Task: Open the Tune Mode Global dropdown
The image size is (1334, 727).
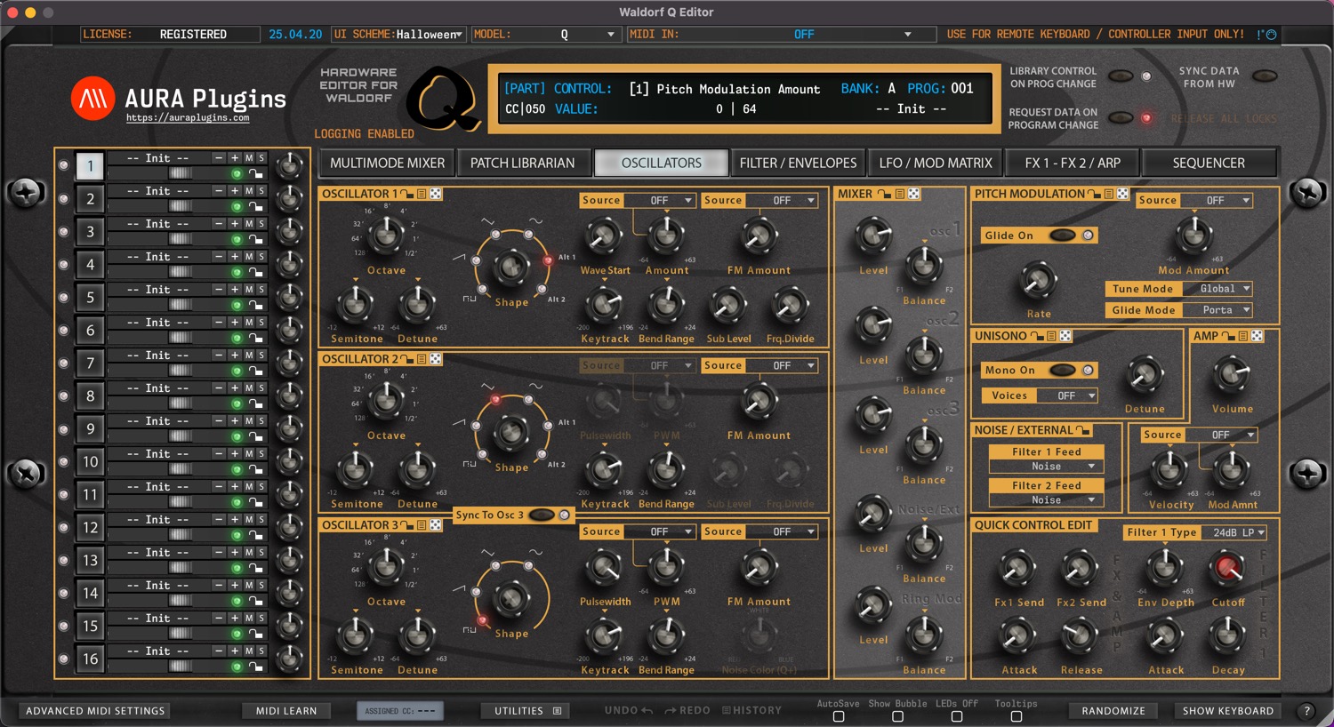Action: tap(1217, 289)
